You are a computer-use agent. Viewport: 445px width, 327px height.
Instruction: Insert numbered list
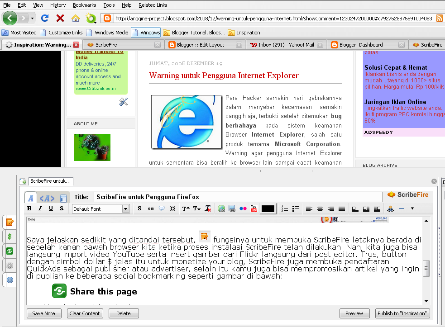[x=285, y=209]
